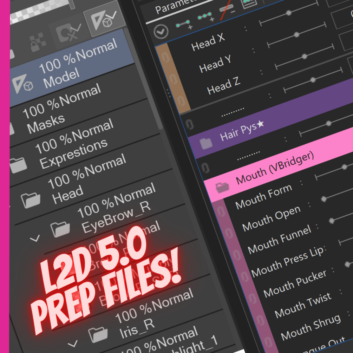Toggle the link icon beside Mouth Open
Image resolution: width=353 pixels, height=353 pixels.
229,233
